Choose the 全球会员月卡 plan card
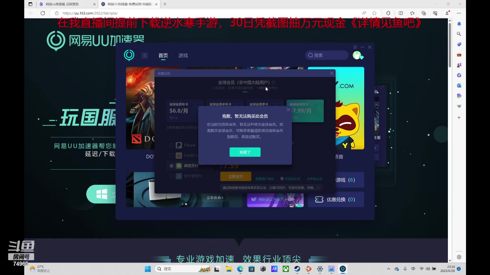Screen dimensions: 490x275 pyautogui.click(x=305, y=111)
